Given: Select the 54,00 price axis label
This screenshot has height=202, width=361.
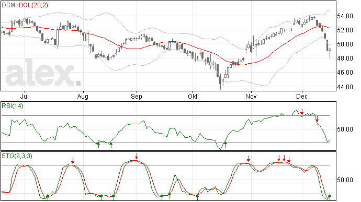Looking at the screenshot, I should point(345,16).
